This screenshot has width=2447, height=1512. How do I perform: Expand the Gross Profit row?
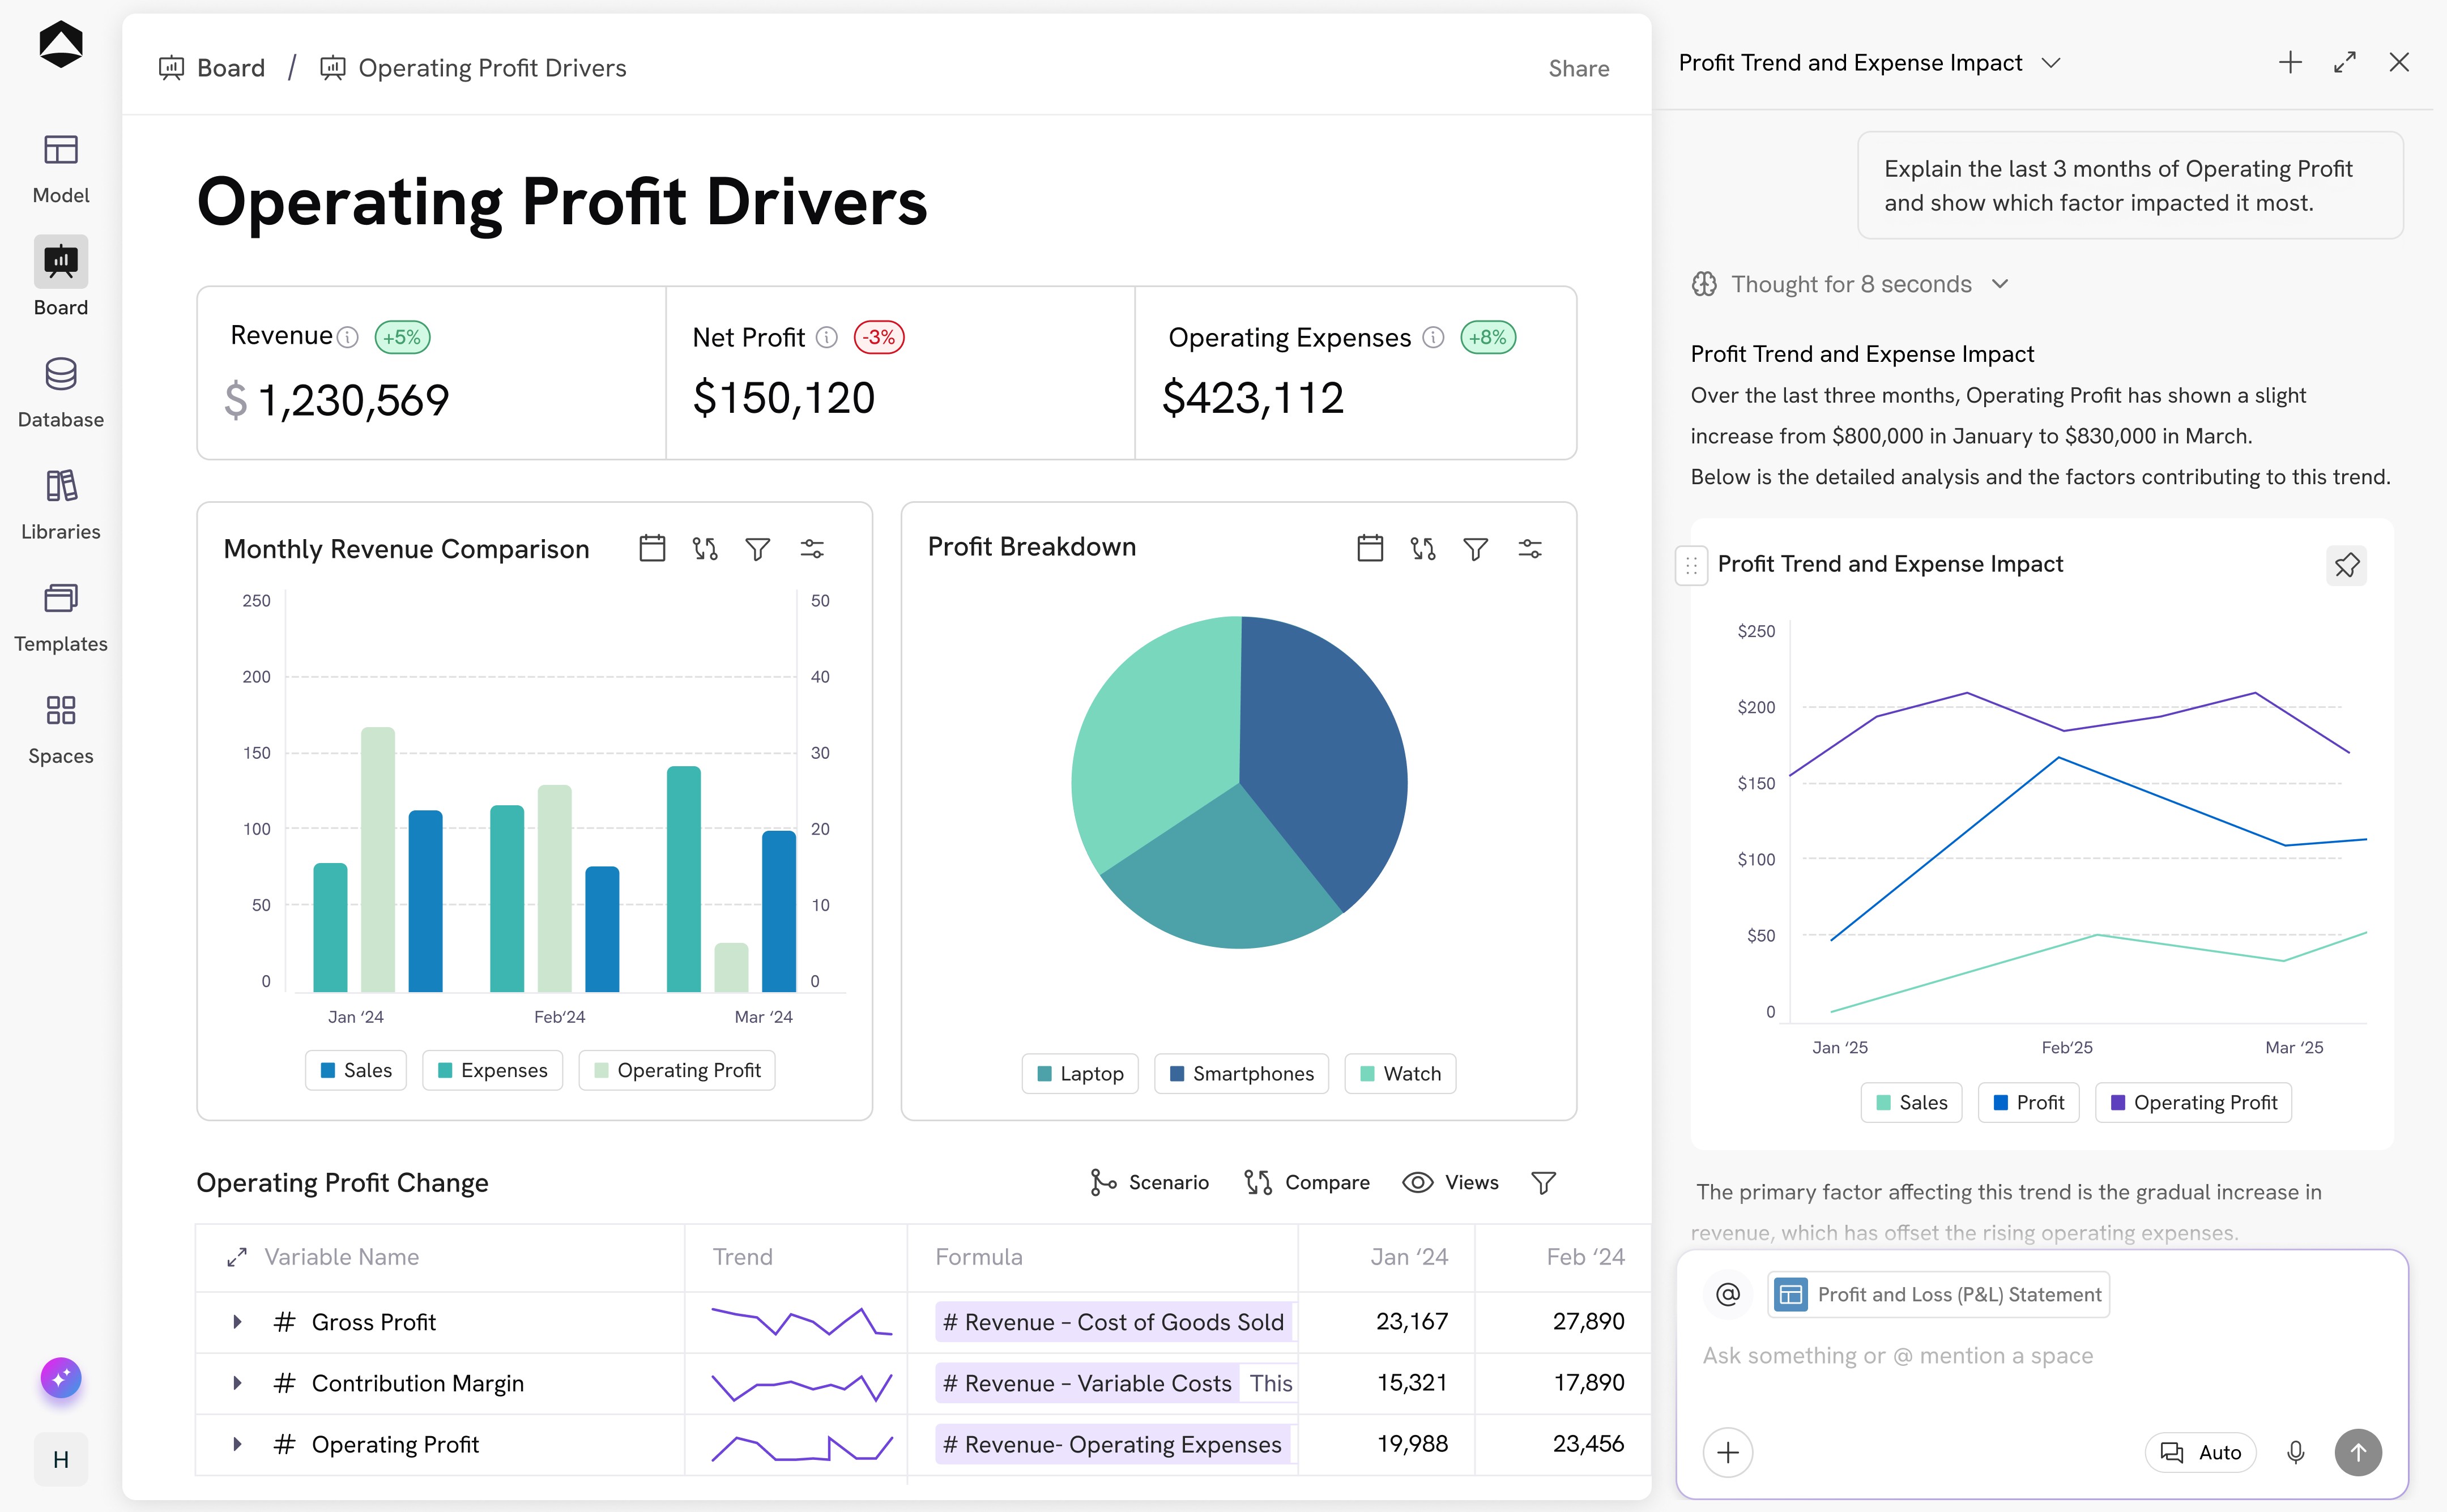tap(237, 1322)
